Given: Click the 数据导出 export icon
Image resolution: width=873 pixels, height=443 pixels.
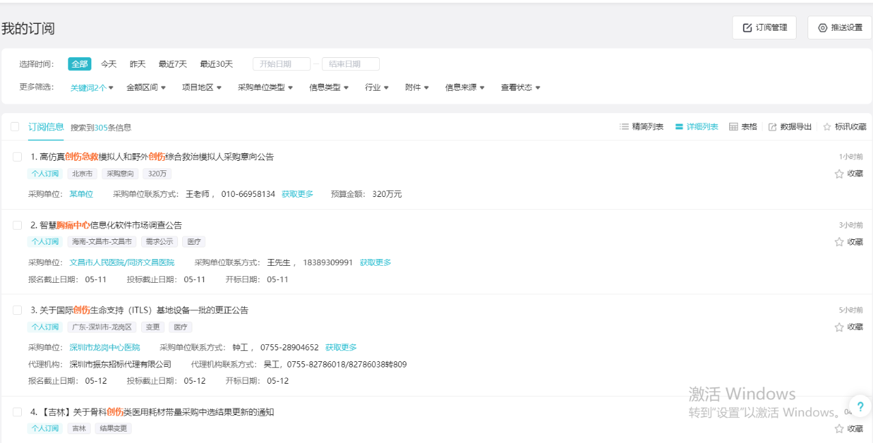Looking at the screenshot, I should [773, 127].
